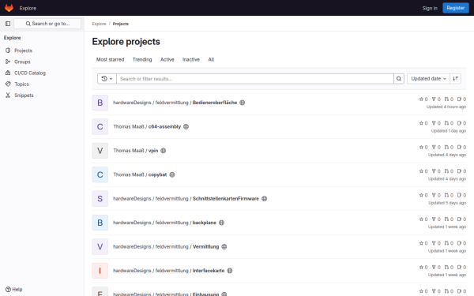Click the forks count for Interfacekarte
Image resolution: width=474 pixels, height=296 pixels.
click(436, 267)
